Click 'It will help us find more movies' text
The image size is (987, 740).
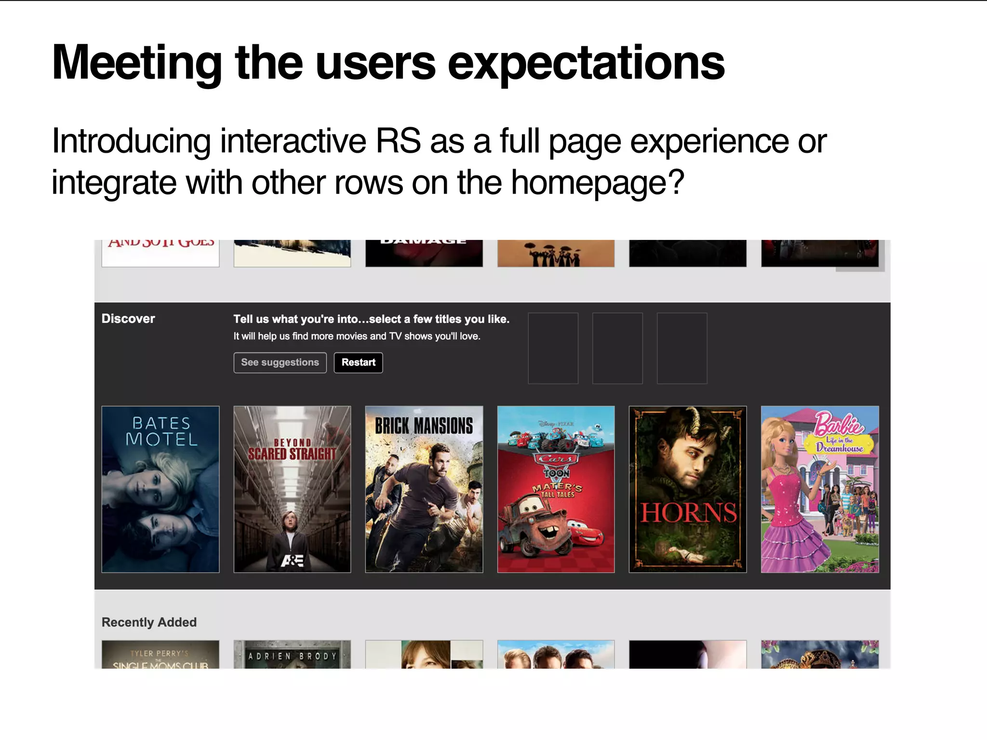(357, 336)
